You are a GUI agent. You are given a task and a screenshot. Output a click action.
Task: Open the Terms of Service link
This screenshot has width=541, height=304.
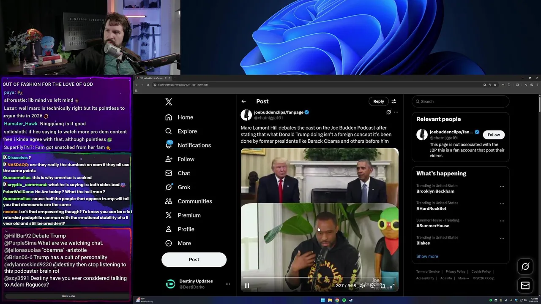pos(428,271)
